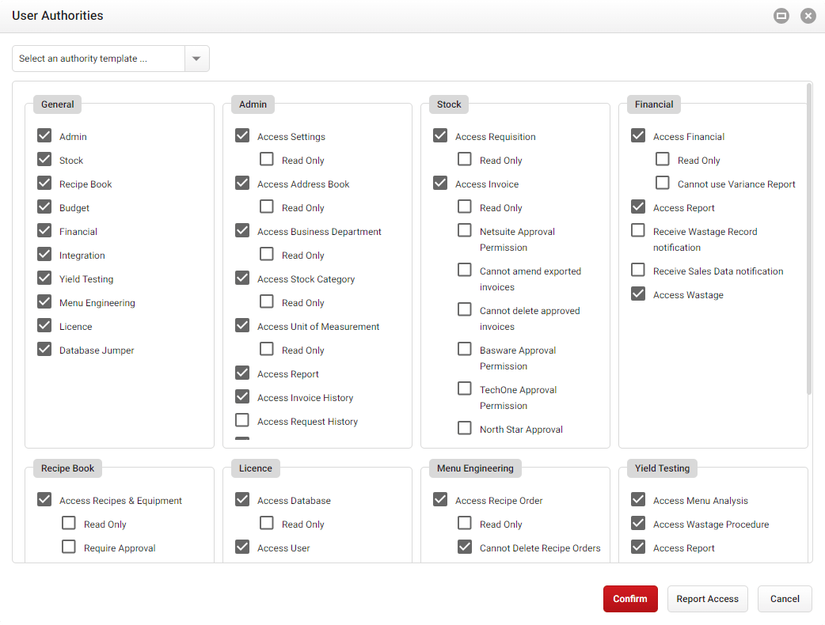Image resolution: width=825 pixels, height=625 pixels.
Task: Check Require Approval under Recipe Book
Action: pos(69,547)
